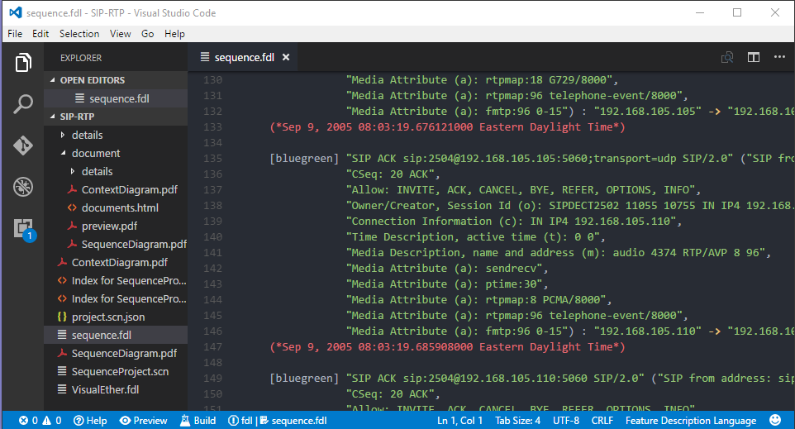Open the View menu
795x429 pixels.
[x=120, y=33]
